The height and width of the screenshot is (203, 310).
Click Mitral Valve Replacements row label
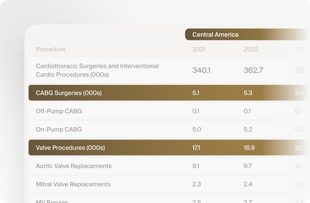coord(73,184)
